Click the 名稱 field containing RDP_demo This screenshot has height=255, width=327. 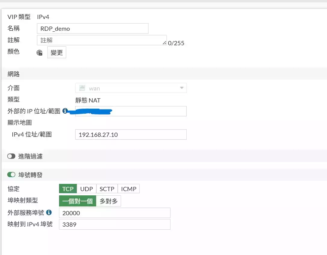[x=93, y=29]
